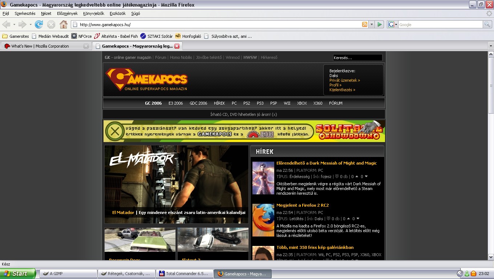Open the Fájl menu

tap(6, 13)
